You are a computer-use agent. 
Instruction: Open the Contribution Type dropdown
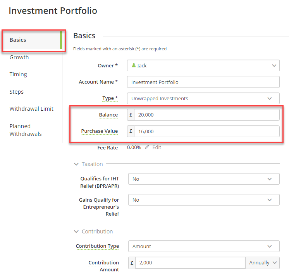(x=204, y=246)
